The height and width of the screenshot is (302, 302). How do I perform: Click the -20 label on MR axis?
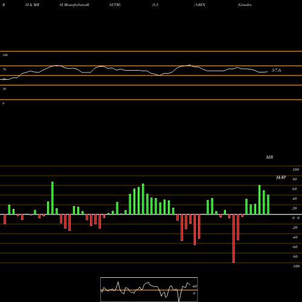pos(295,228)
